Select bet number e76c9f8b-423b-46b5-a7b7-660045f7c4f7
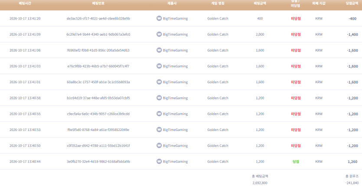This screenshot has height=186, width=362. [98, 66]
